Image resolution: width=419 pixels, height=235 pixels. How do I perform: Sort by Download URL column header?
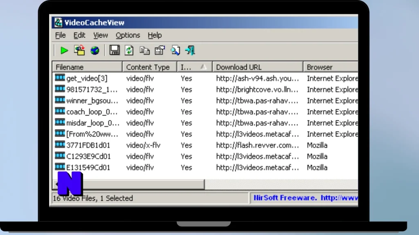point(258,67)
